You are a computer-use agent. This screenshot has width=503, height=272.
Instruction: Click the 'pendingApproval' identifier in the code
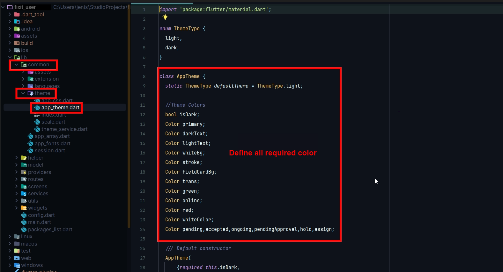276,229
